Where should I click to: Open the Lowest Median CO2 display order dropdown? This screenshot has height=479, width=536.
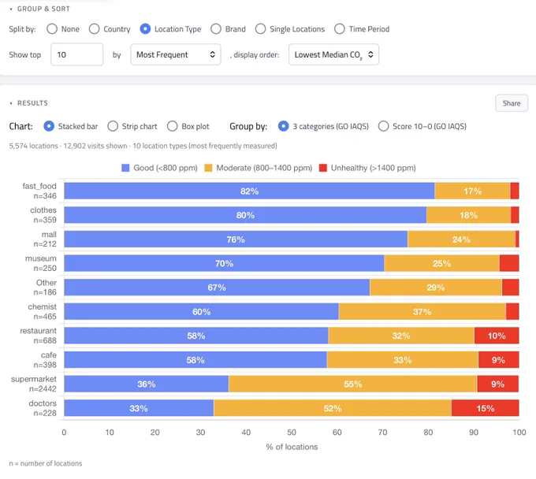(333, 54)
